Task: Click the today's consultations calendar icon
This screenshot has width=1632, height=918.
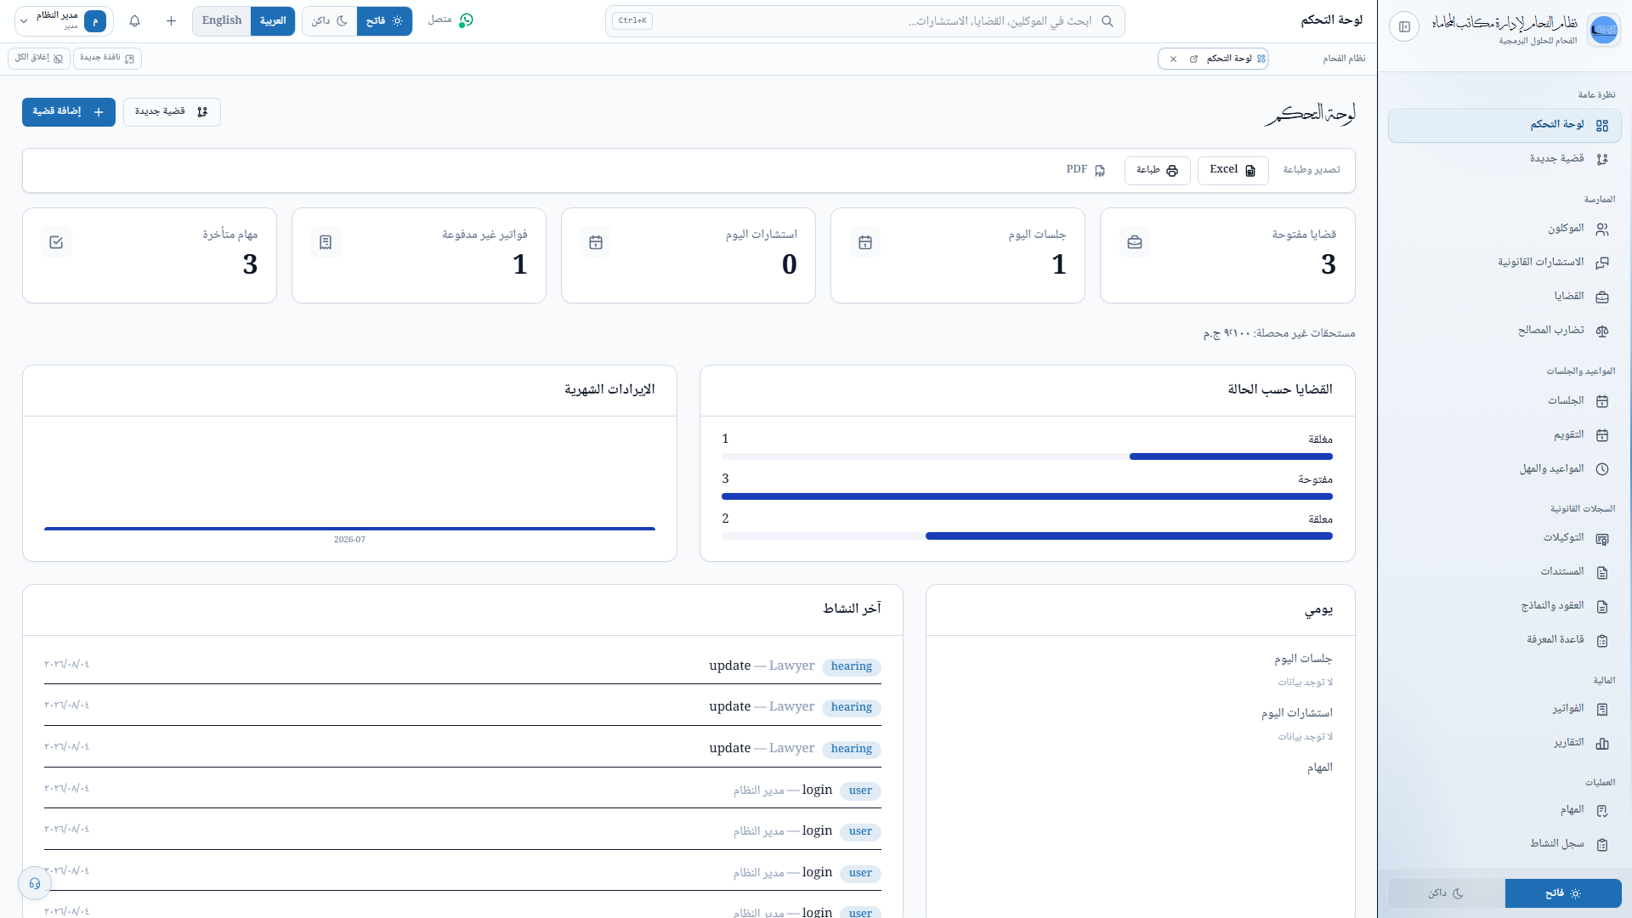Action: click(x=595, y=242)
